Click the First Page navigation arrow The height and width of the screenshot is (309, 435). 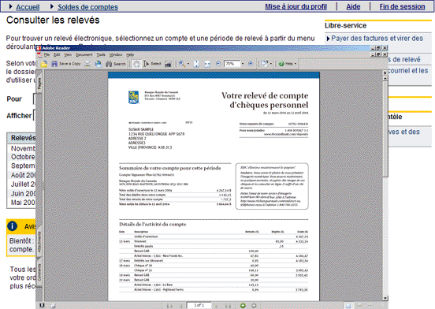169,306
